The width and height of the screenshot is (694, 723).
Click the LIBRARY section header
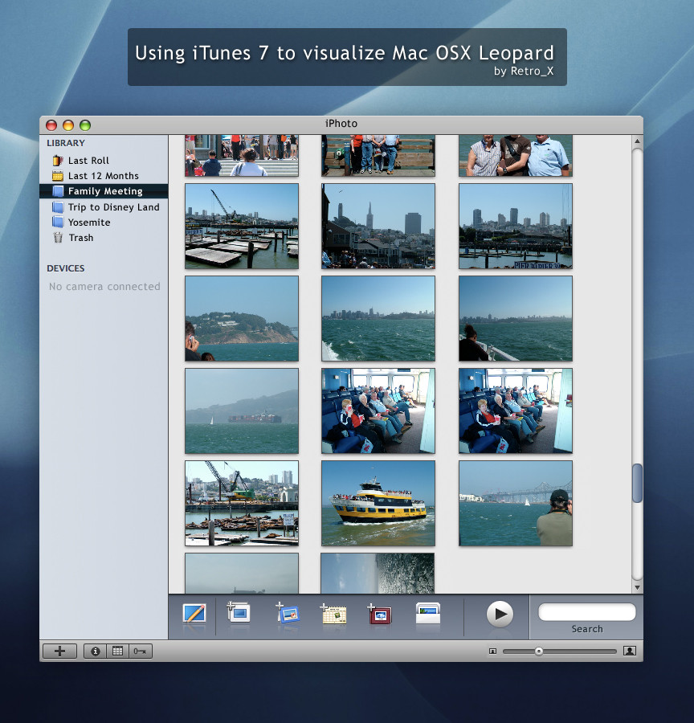click(x=66, y=143)
